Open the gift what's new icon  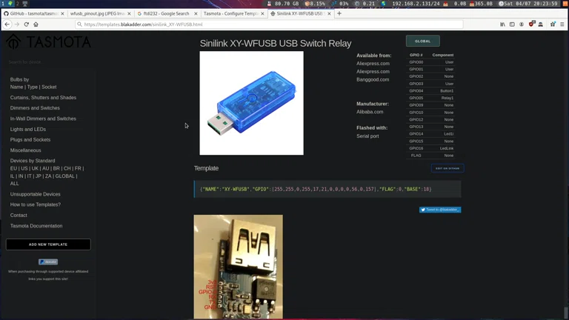click(553, 24)
